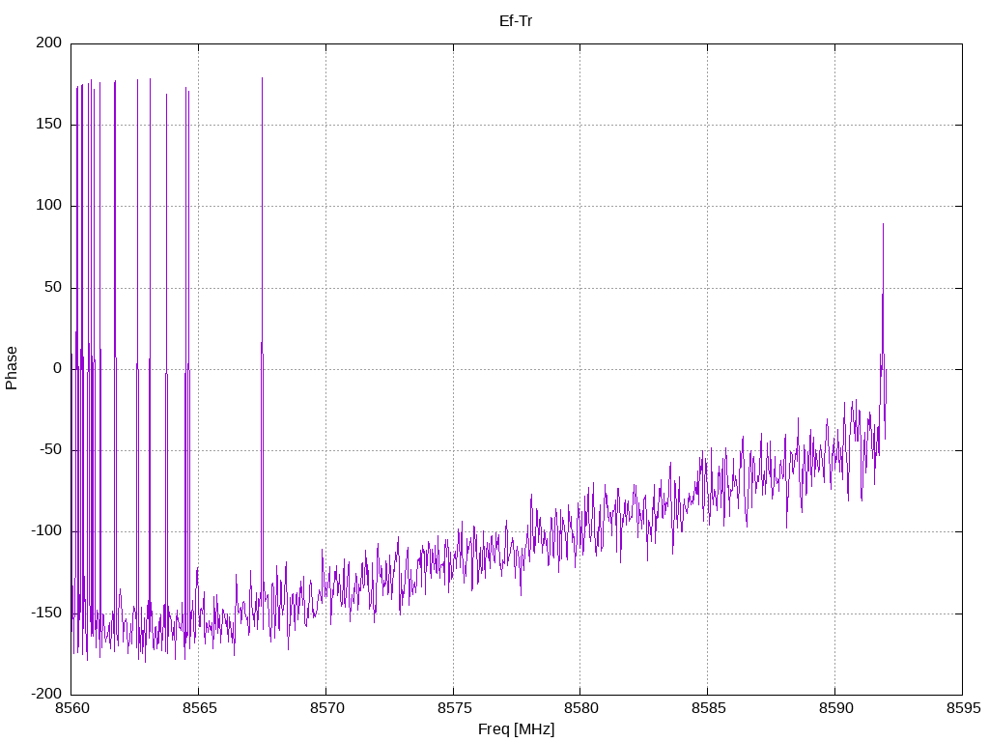The width and height of the screenshot is (989, 742).
Task: Click the x-axis tick label 8580
Action: pos(580,708)
